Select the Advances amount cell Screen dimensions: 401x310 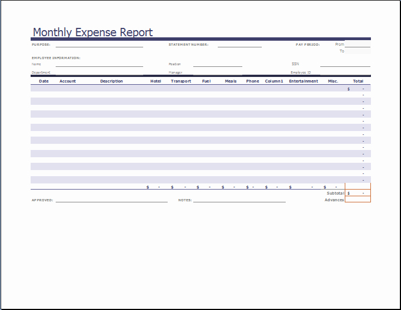[x=358, y=200]
